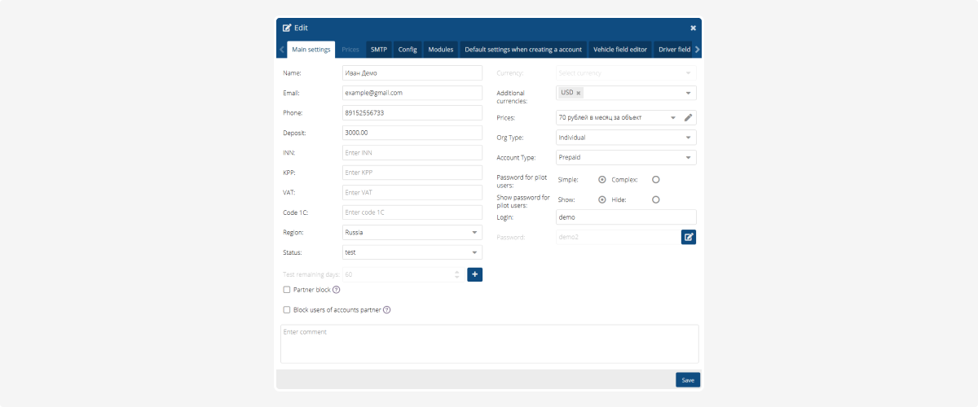This screenshot has width=978, height=407.
Task: Expand the Region dropdown
Action: click(475, 232)
